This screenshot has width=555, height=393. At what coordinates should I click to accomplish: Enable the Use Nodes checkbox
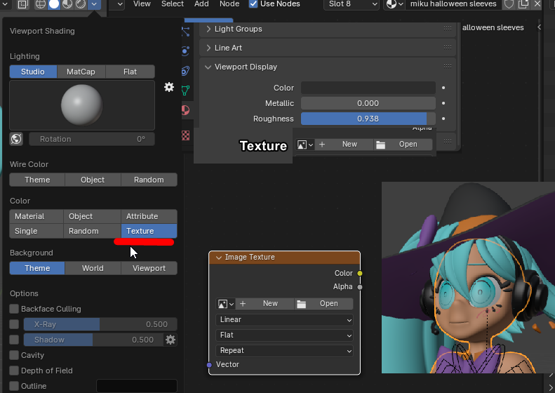click(253, 4)
